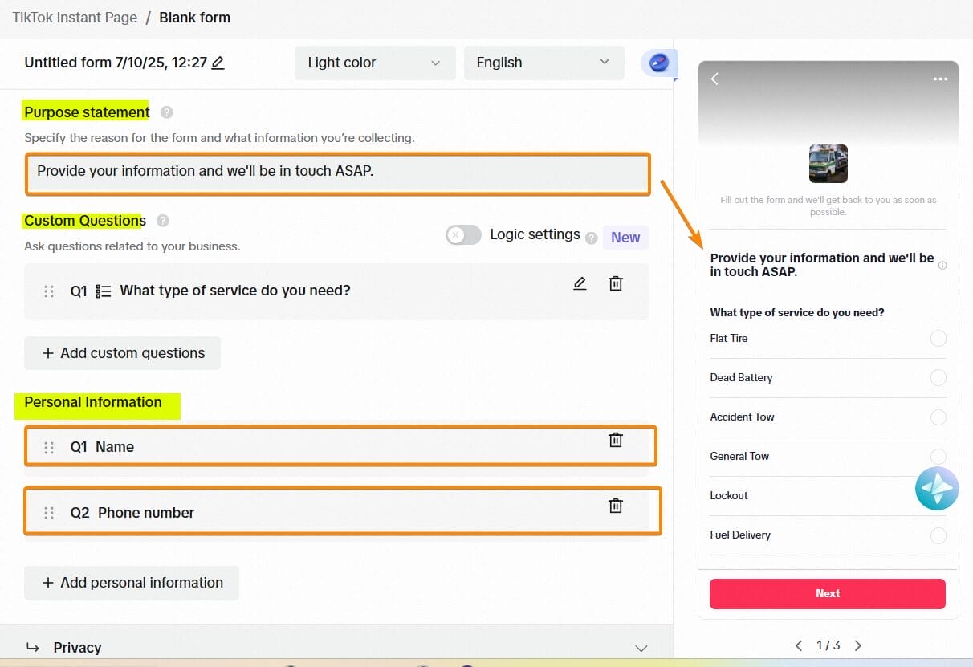Go to TikTok Instant Page breadcrumb

(75, 18)
